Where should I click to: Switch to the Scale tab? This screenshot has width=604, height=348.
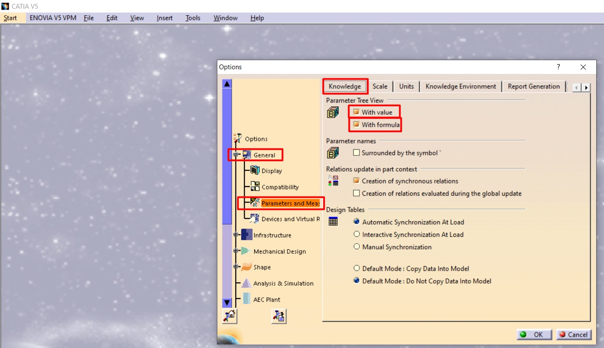point(380,86)
